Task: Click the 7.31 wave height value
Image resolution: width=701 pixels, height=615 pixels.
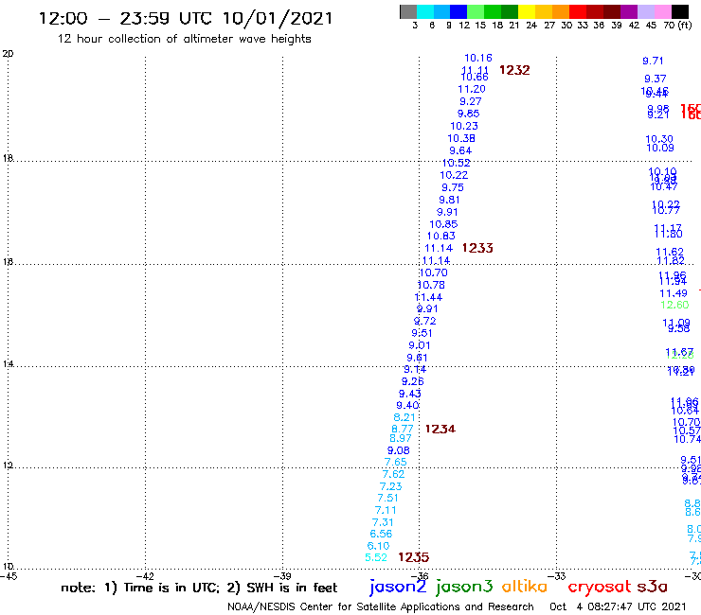Action: (383, 522)
